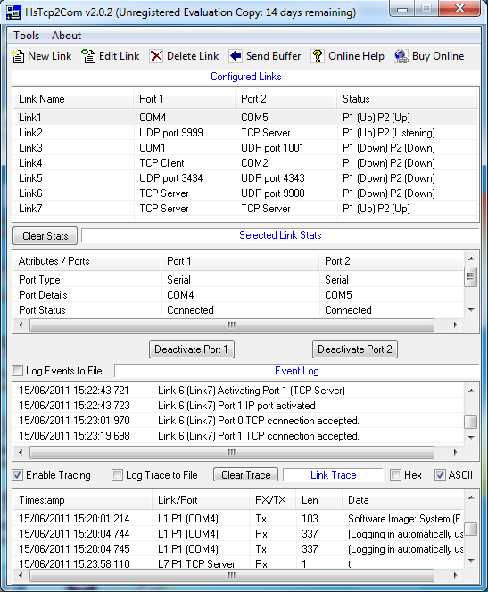Click the Buy Online globe icon
The width and height of the screenshot is (488, 592).
point(401,56)
